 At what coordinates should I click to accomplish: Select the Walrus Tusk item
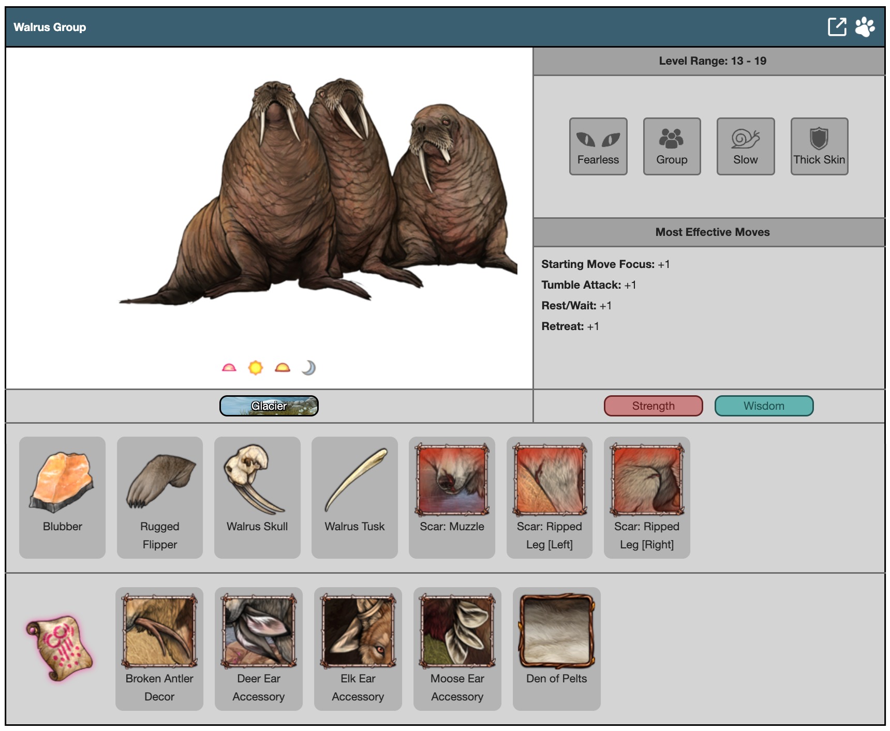[354, 497]
